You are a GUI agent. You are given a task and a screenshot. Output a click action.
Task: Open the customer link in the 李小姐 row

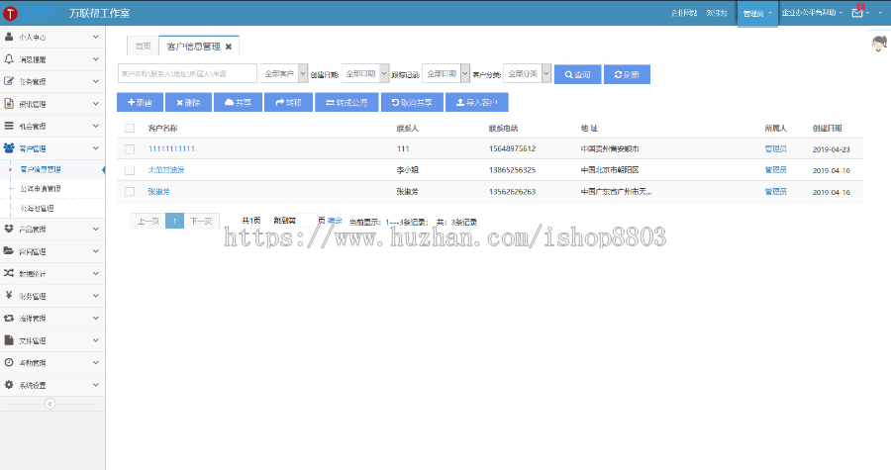(x=166, y=170)
